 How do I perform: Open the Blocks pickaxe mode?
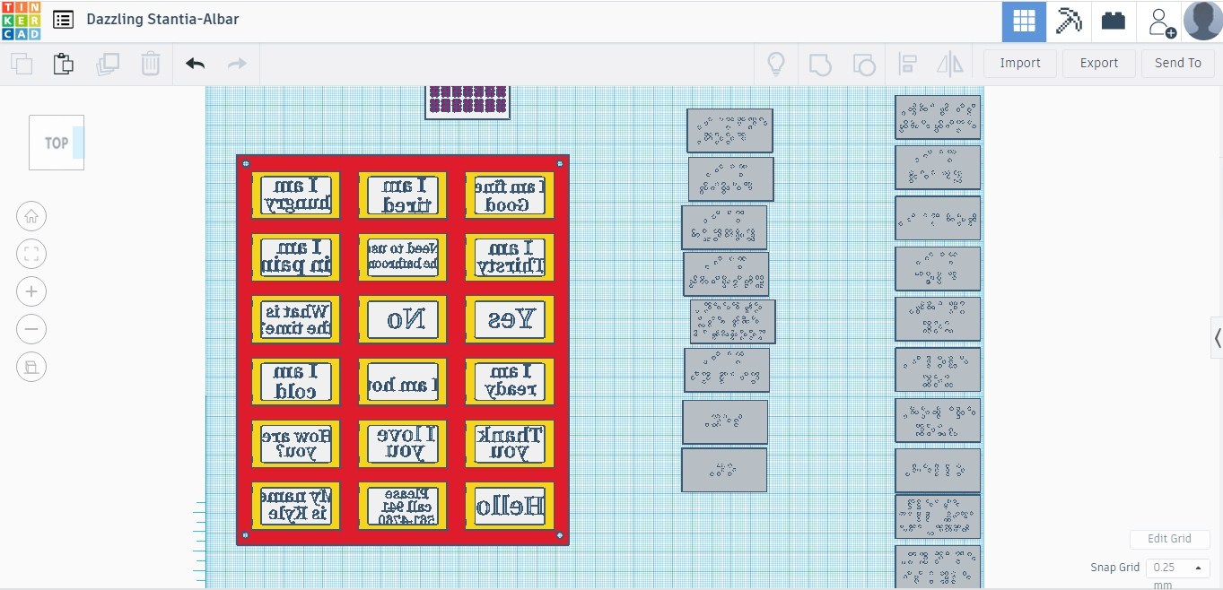1069,21
